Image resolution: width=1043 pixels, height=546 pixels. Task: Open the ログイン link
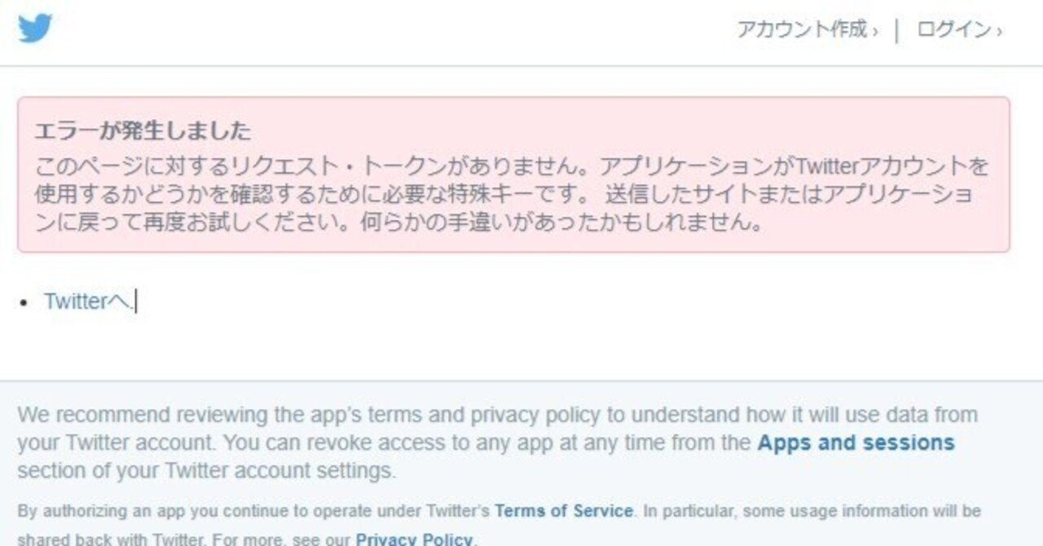coord(953,30)
